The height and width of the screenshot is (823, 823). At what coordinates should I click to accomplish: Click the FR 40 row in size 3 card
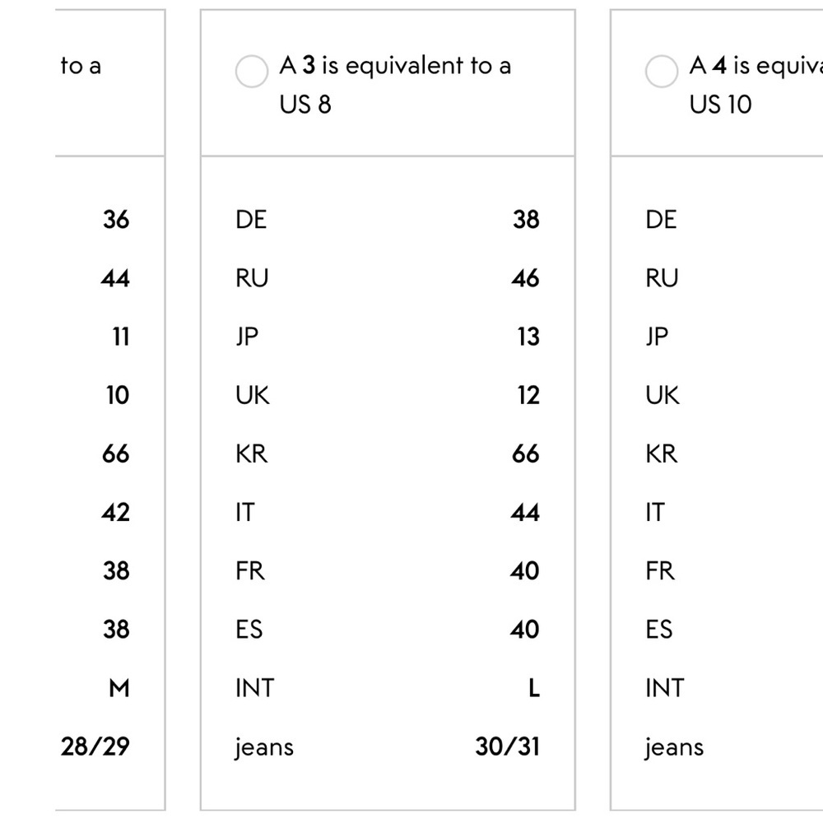coord(388,571)
